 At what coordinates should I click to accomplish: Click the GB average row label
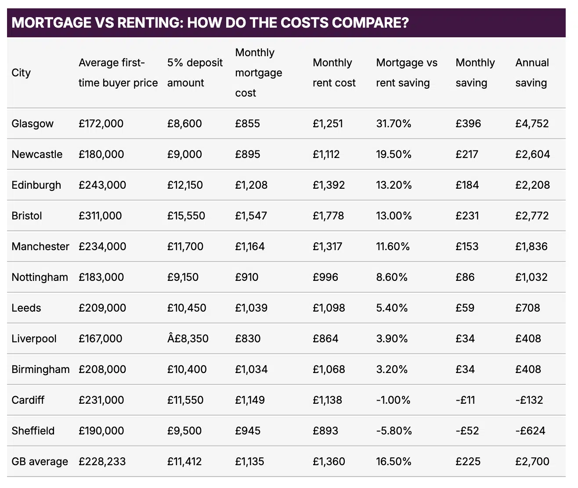40,462
